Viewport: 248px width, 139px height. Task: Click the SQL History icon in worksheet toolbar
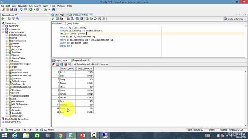click(100, 19)
